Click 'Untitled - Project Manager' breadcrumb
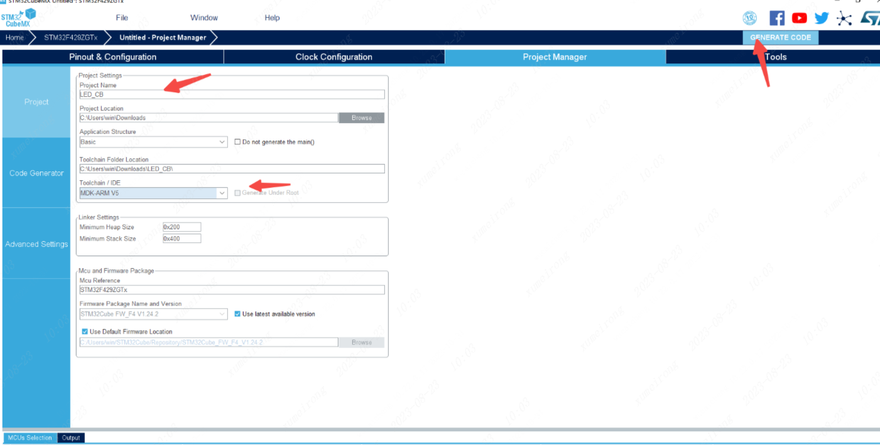880x445 pixels. tap(163, 38)
